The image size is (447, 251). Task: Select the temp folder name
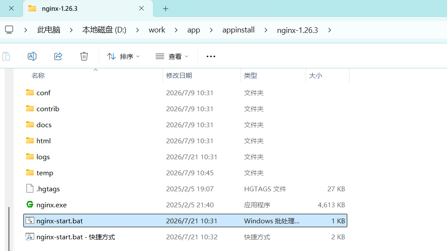pos(45,173)
